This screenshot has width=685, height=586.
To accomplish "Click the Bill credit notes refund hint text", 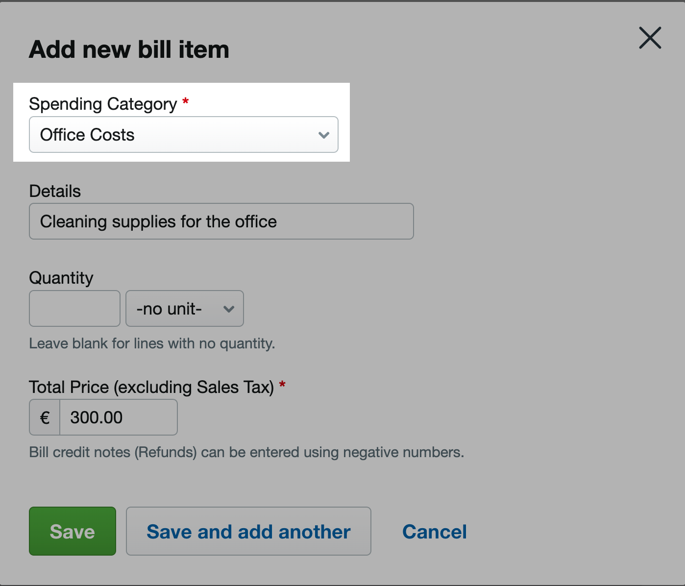I will tap(246, 452).
